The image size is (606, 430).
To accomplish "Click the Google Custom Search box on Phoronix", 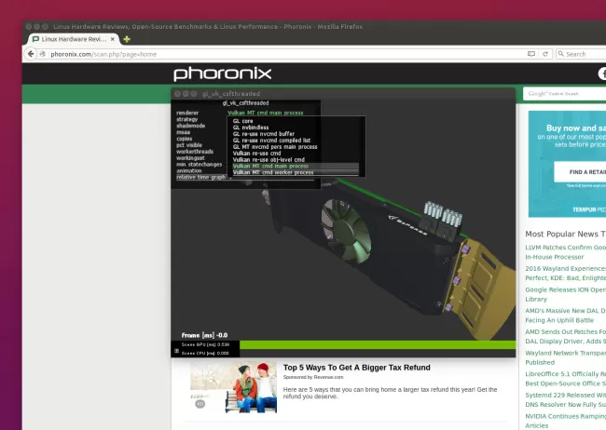I will click(x=564, y=94).
